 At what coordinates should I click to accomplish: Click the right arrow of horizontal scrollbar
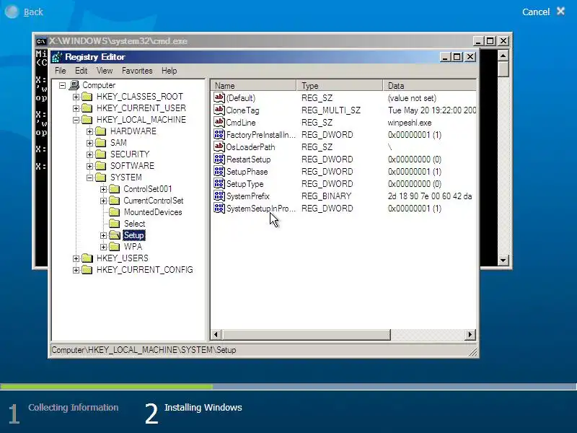point(470,334)
